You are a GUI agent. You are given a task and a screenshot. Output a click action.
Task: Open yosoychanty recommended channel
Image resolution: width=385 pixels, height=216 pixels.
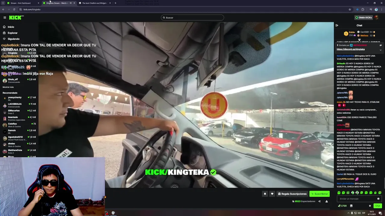[19, 98]
